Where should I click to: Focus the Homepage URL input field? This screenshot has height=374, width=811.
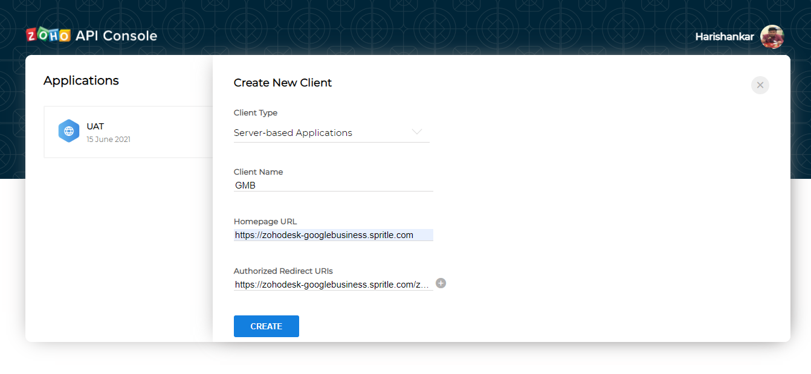334,235
